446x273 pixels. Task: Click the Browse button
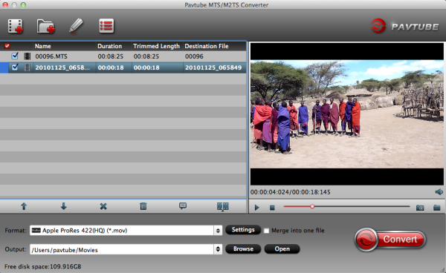[243, 249]
